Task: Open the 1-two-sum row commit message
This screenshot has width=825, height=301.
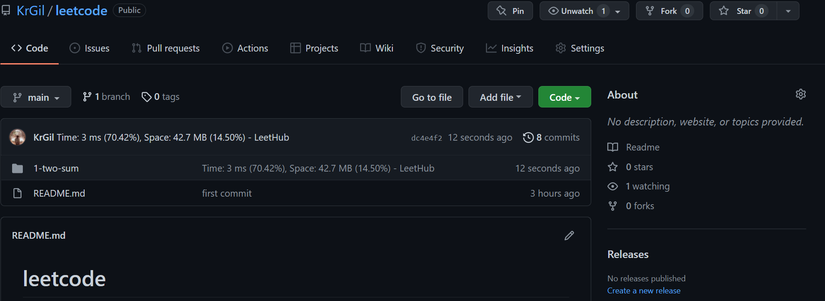Action: [318, 168]
